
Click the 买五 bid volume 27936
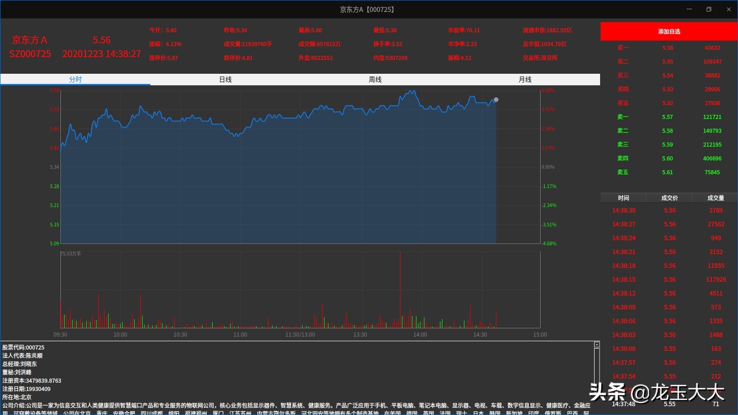712,103
